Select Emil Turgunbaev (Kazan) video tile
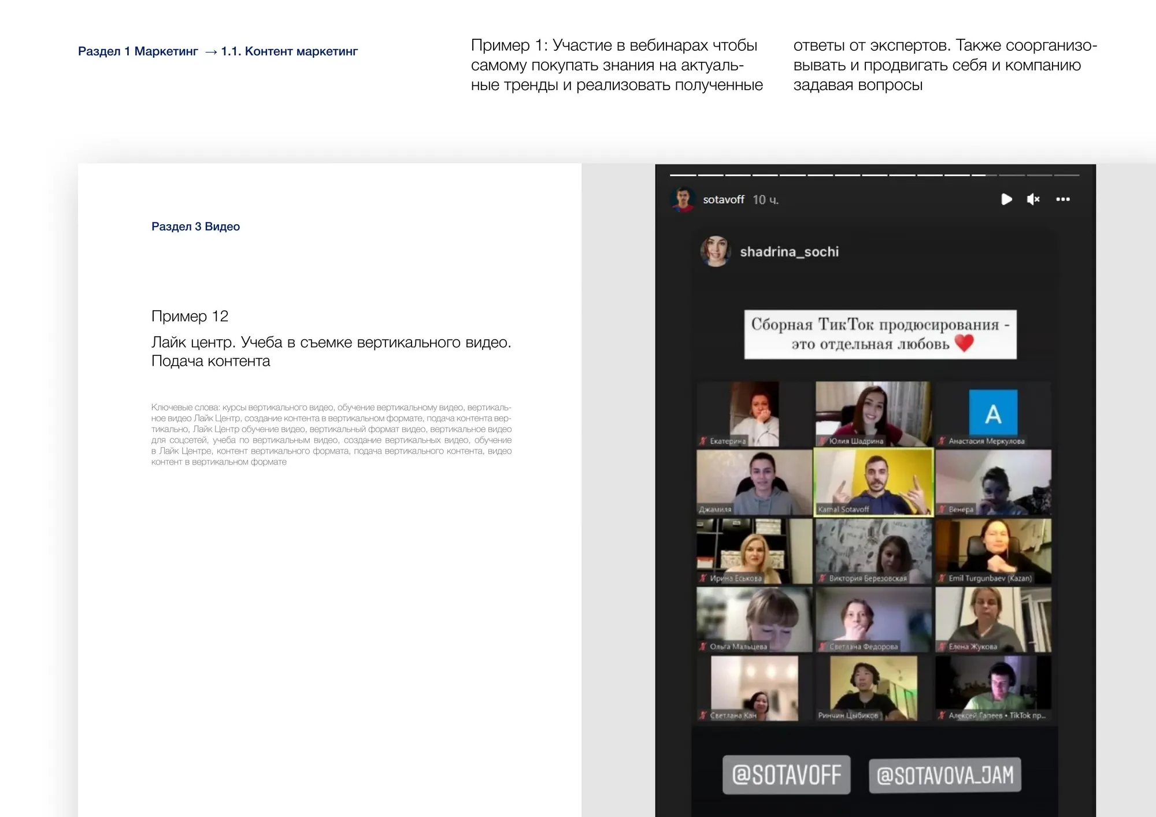Image resolution: width=1156 pixels, height=817 pixels. click(x=992, y=551)
